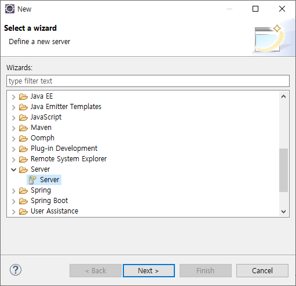Viewport: 296px width, 286px height.
Task: Select the Plug-in Development label
Action: click(64, 149)
